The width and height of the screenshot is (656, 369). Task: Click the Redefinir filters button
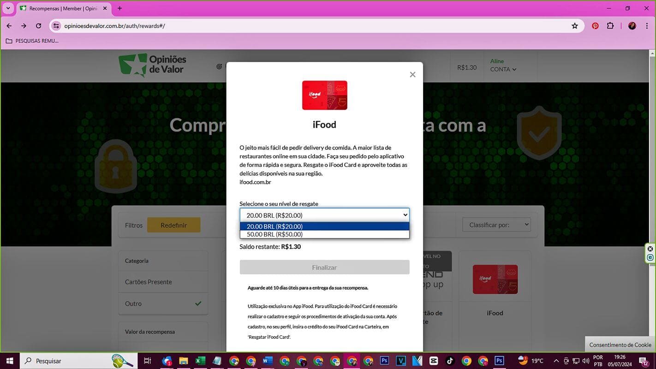coord(174,225)
